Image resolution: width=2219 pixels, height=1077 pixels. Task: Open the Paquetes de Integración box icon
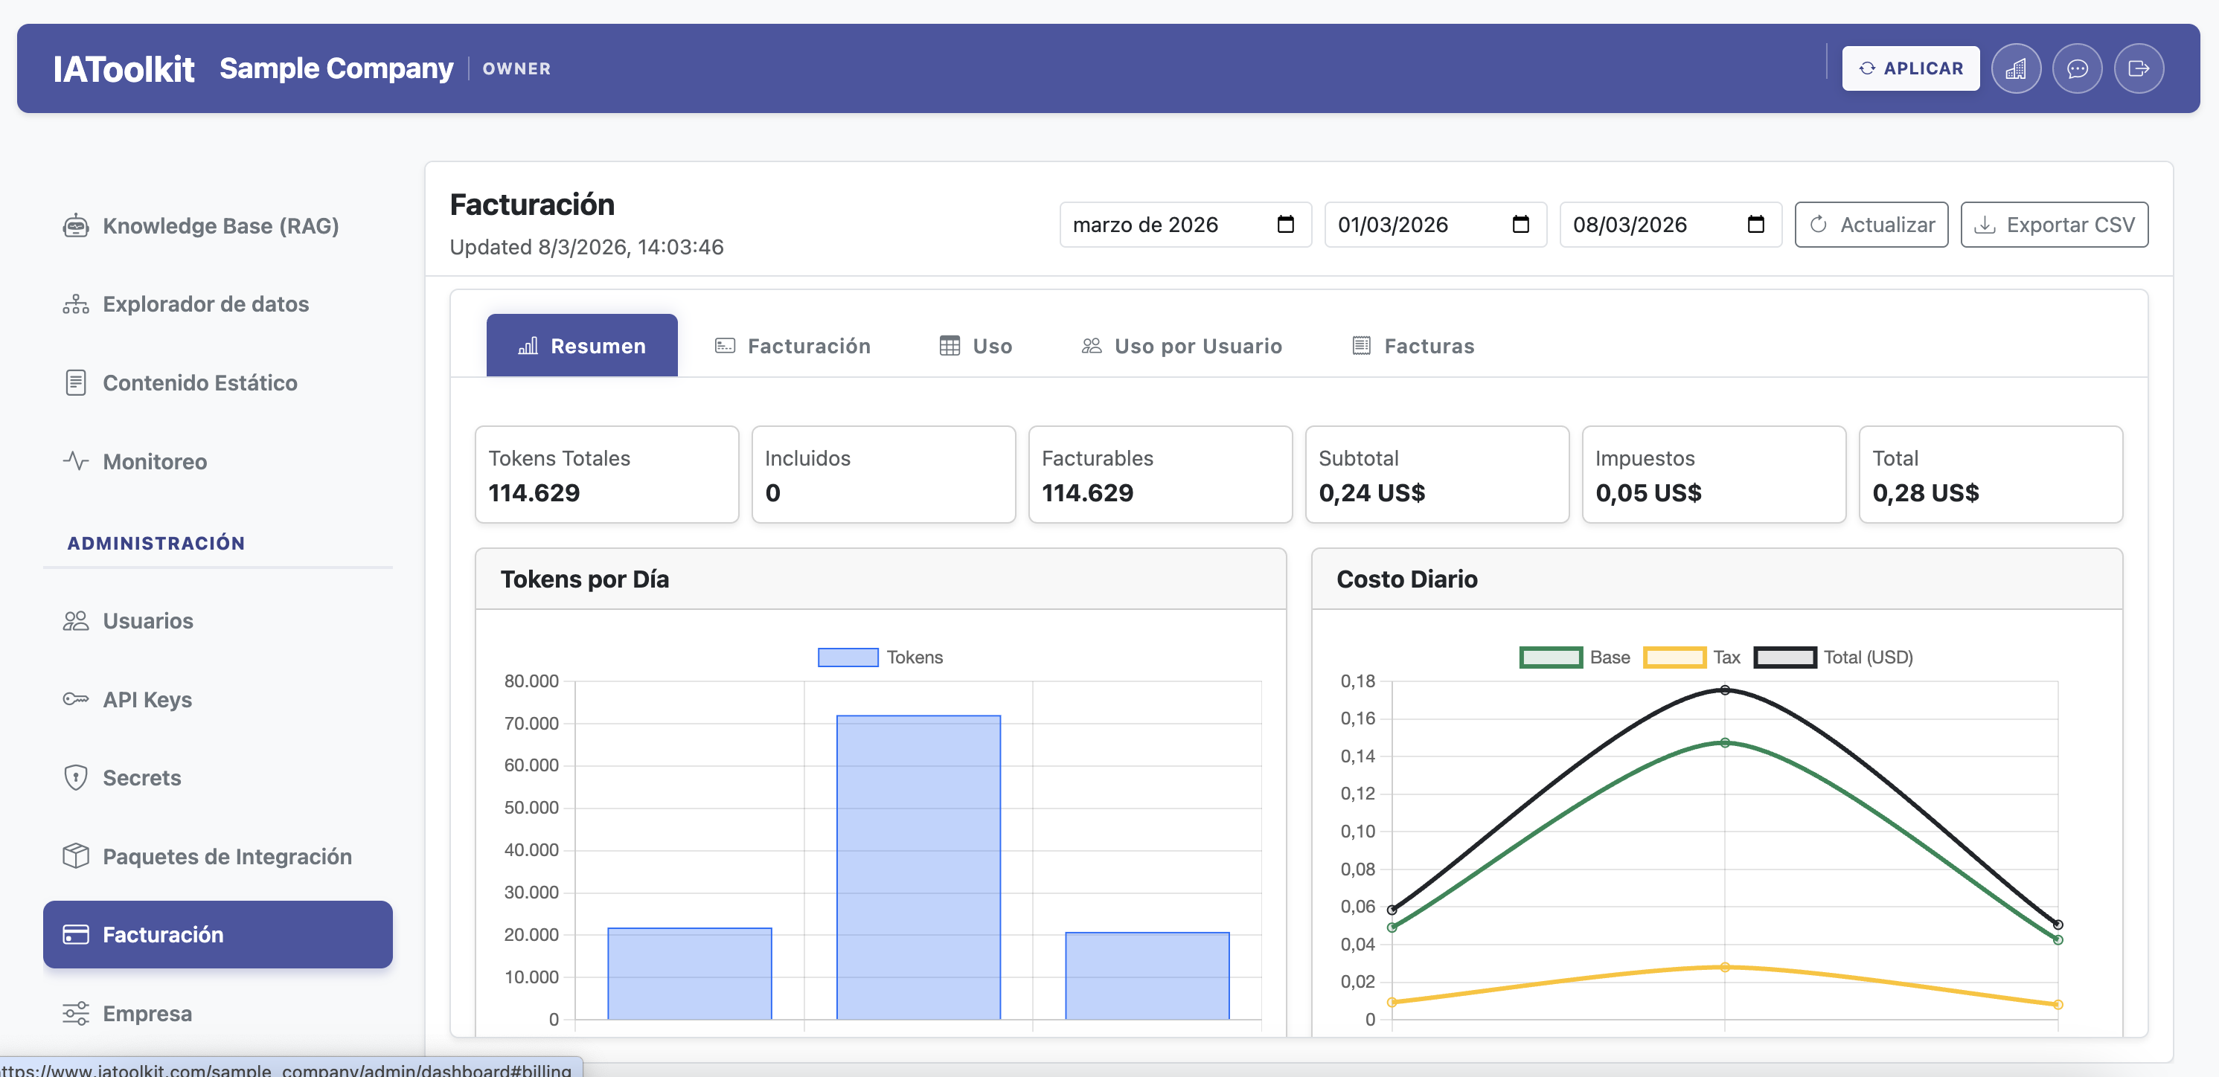pyautogui.click(x=76, y=856)
